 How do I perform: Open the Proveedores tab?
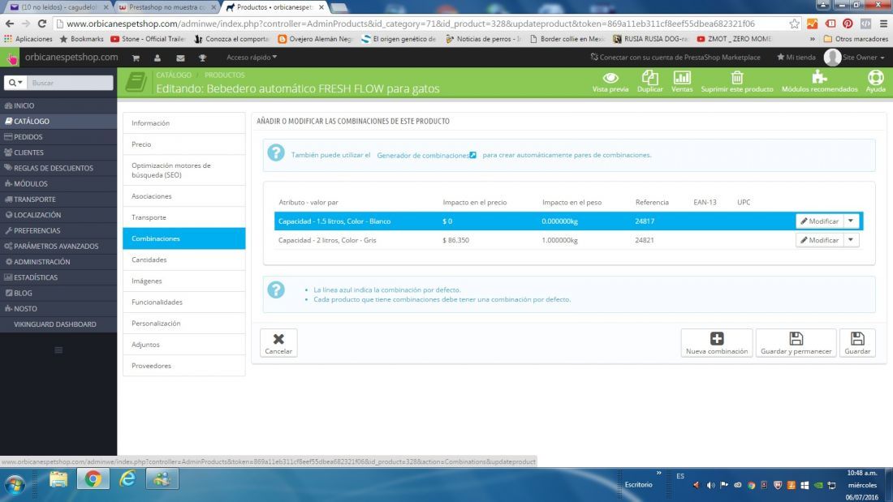184,366
